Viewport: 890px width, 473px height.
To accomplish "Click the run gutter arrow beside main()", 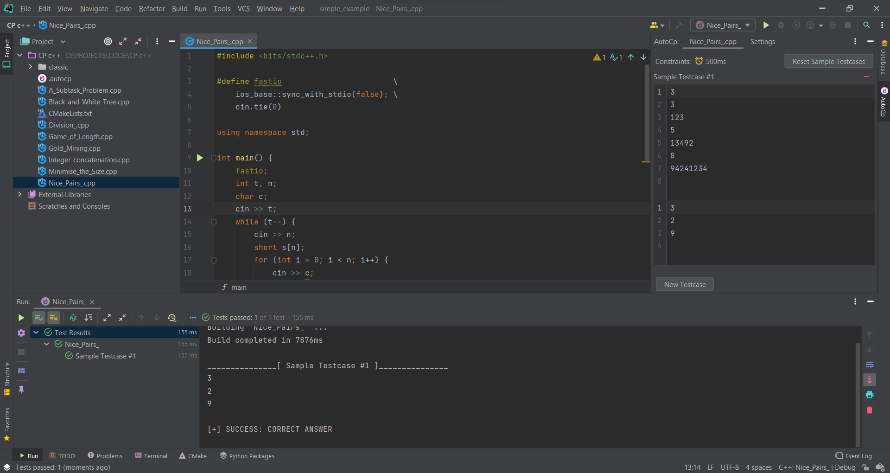I will (x=200, y=158).
